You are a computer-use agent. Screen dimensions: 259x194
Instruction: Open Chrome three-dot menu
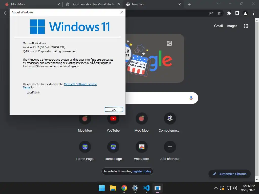(x=253, y=13)
